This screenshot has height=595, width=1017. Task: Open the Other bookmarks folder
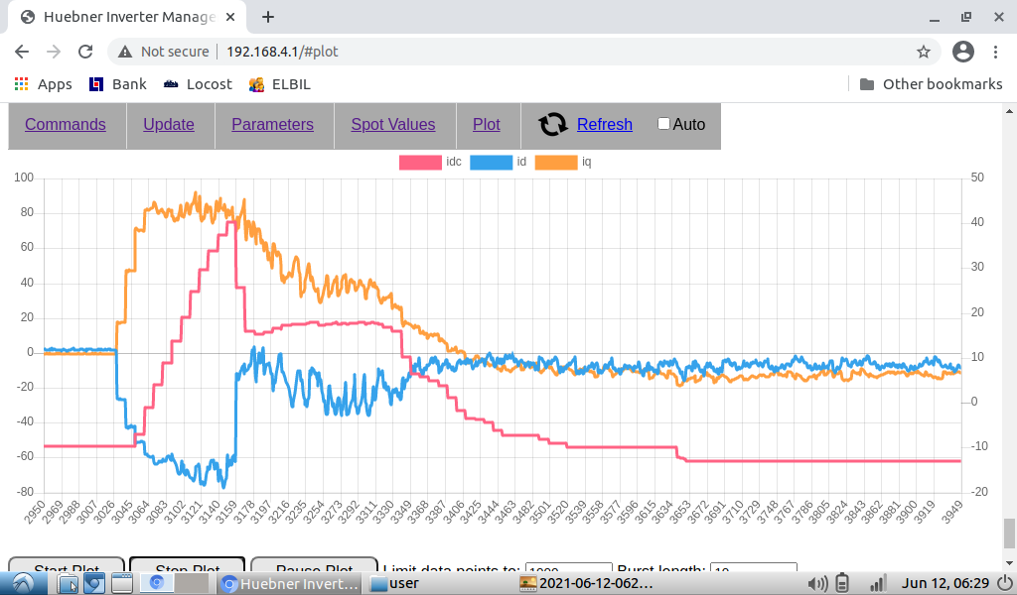tap(930, 84)
